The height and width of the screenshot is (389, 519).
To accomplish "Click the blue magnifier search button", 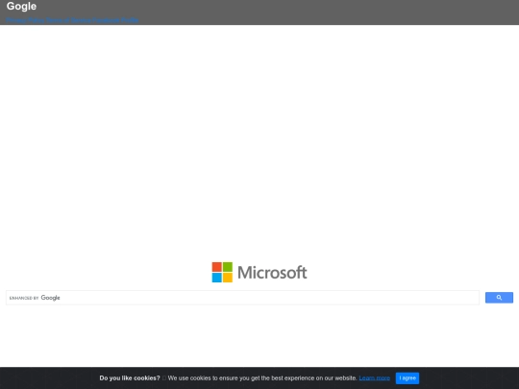I will point(499,298).
